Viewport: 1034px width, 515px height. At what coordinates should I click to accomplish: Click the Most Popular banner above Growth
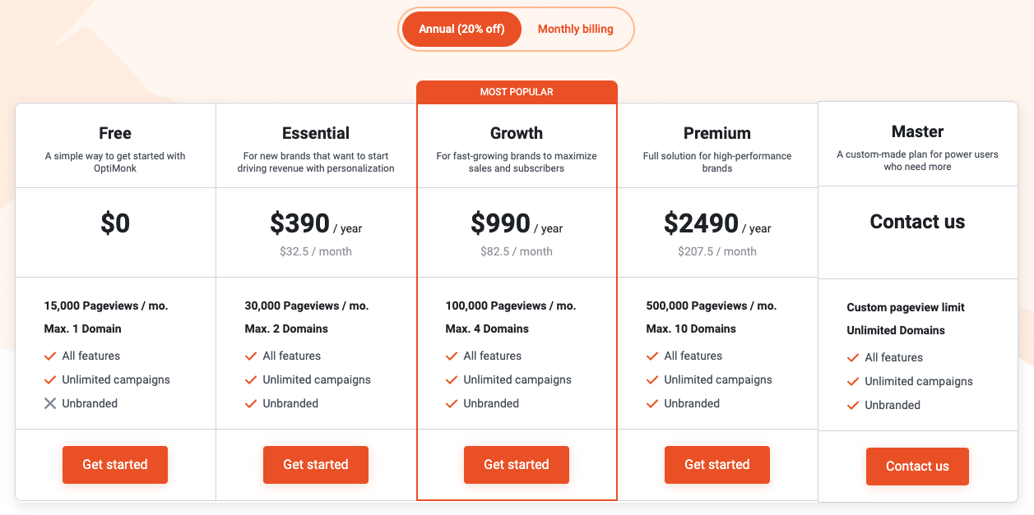(517, 92)
